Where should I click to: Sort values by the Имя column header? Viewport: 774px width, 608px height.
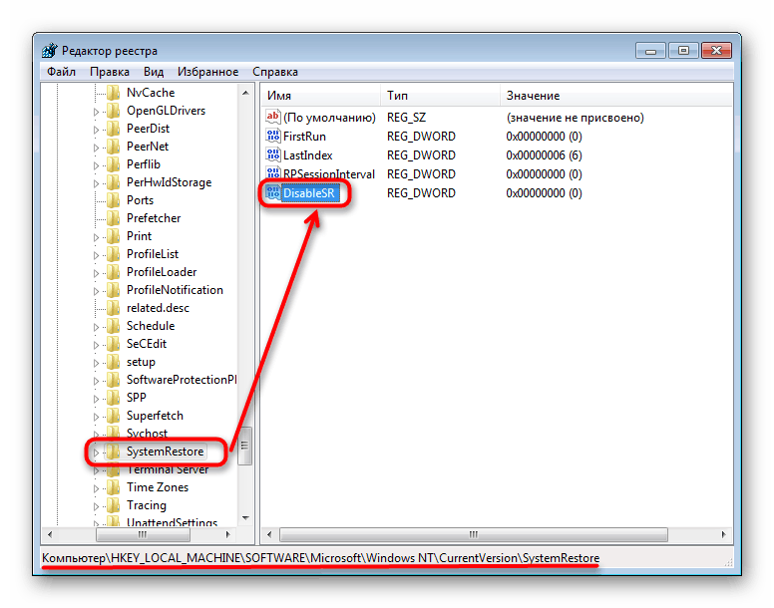(321, 95)
